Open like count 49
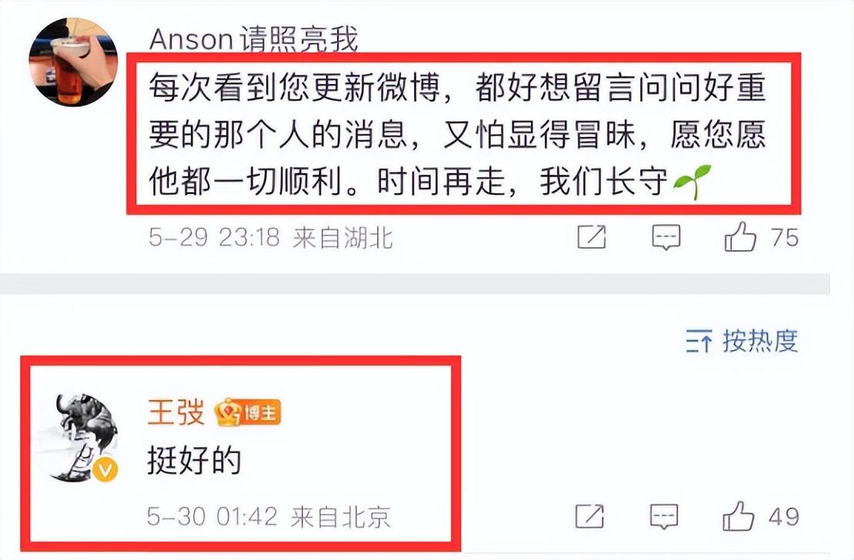The width and height of the screenshot is (854, 560). [x=784, y=517]
